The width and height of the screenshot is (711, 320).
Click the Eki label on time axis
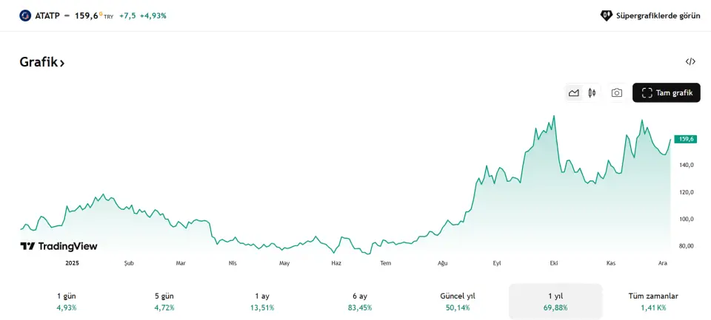click(x=553, y=262)
